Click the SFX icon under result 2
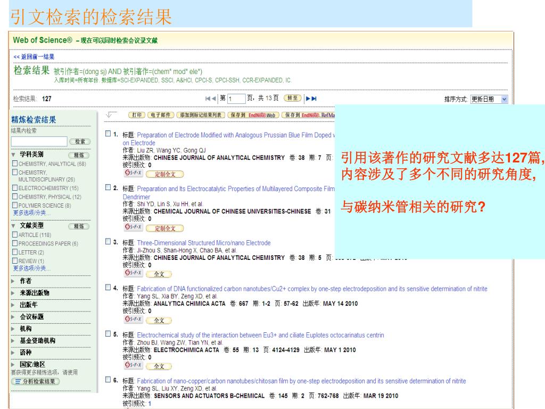Image resolution: width=545 pixels, height=409 pixels. coord(133,228)
